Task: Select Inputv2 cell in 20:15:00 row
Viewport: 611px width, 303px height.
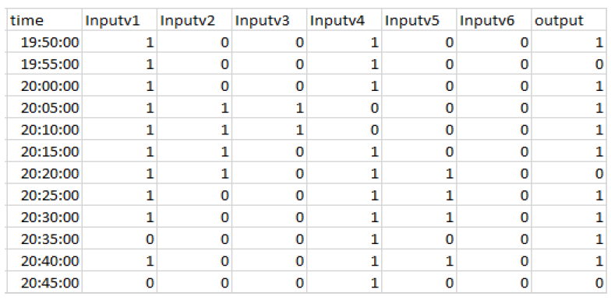Action: click(194, 151)
